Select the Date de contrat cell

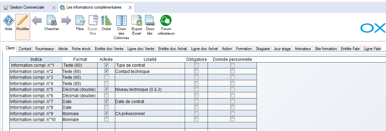tap(150, 101)
